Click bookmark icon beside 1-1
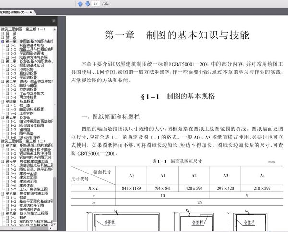The height and width of the screenshot is (232, 288). tap(7, 45)
